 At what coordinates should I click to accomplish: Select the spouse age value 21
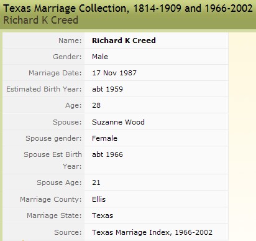pos(96,182)
